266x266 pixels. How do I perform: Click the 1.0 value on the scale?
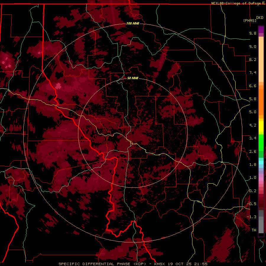click(253, 178)
